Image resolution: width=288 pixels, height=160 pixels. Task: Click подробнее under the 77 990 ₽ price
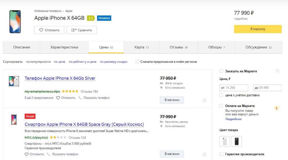240,19
